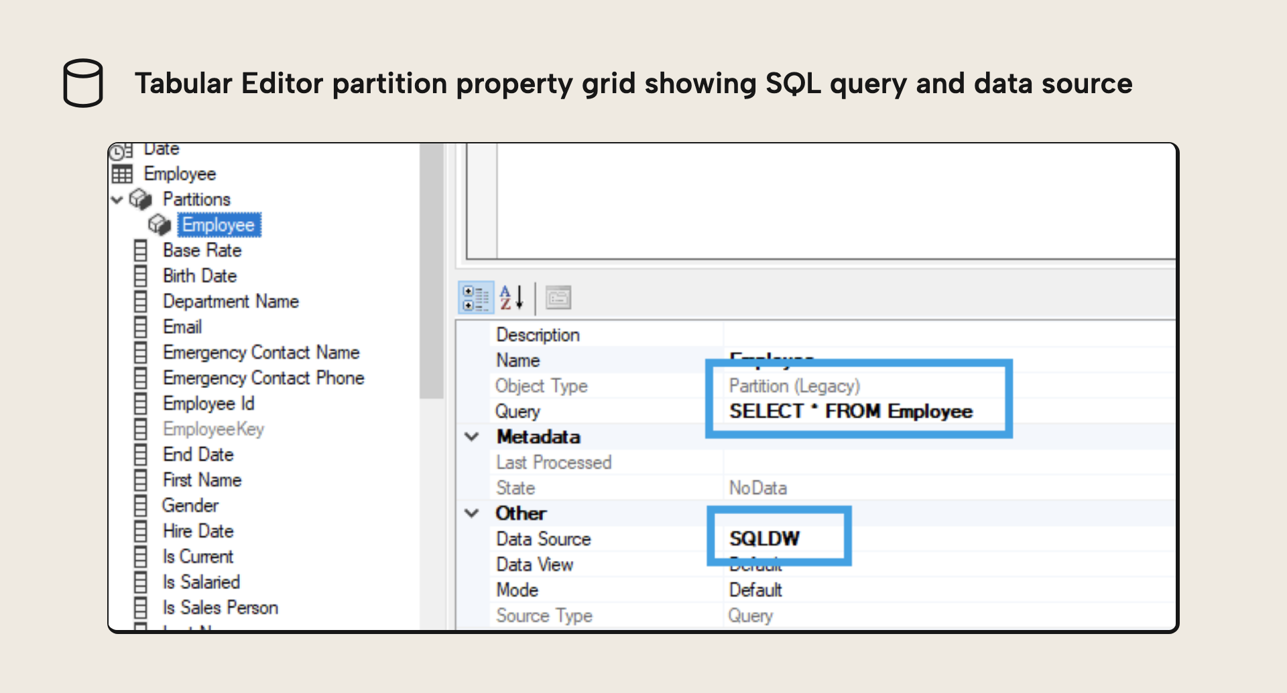Click the Object Type value Partition (Legacy)
Screen dimensions: 1287x693
coord(794,386)
